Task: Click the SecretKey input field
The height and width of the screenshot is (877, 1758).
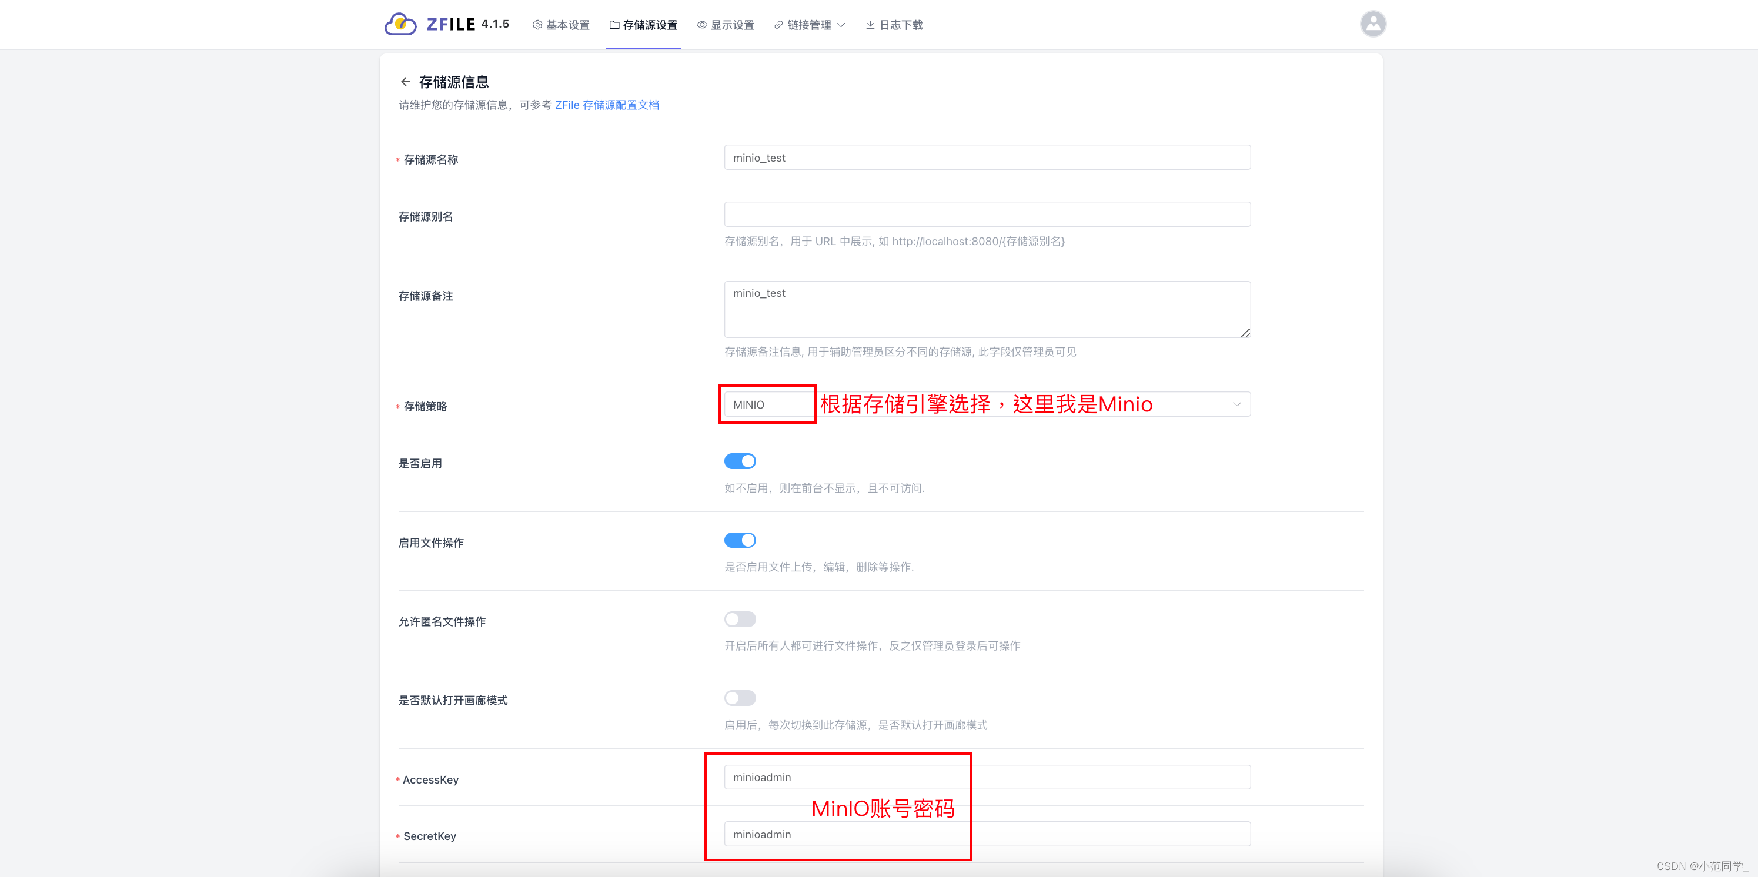Action: (x=987, y=834)
